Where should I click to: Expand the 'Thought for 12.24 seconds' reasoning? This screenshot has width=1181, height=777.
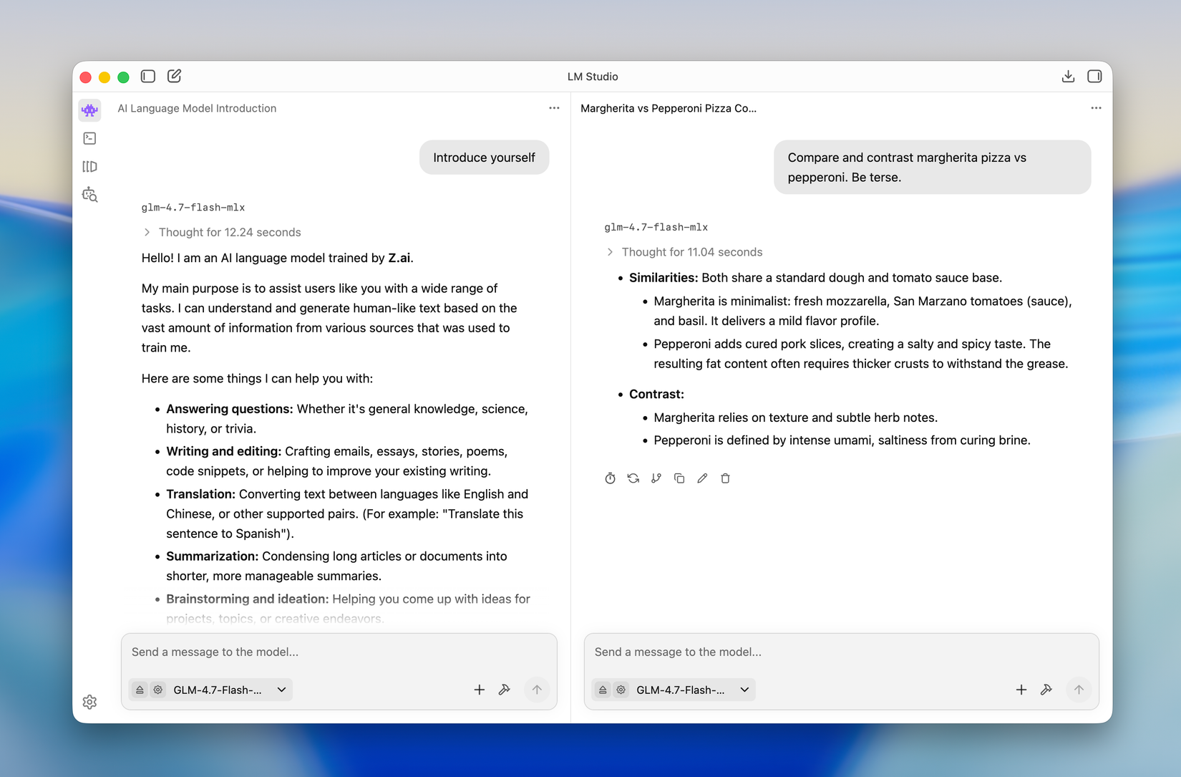pyautogui.click(x=220, y=232)
